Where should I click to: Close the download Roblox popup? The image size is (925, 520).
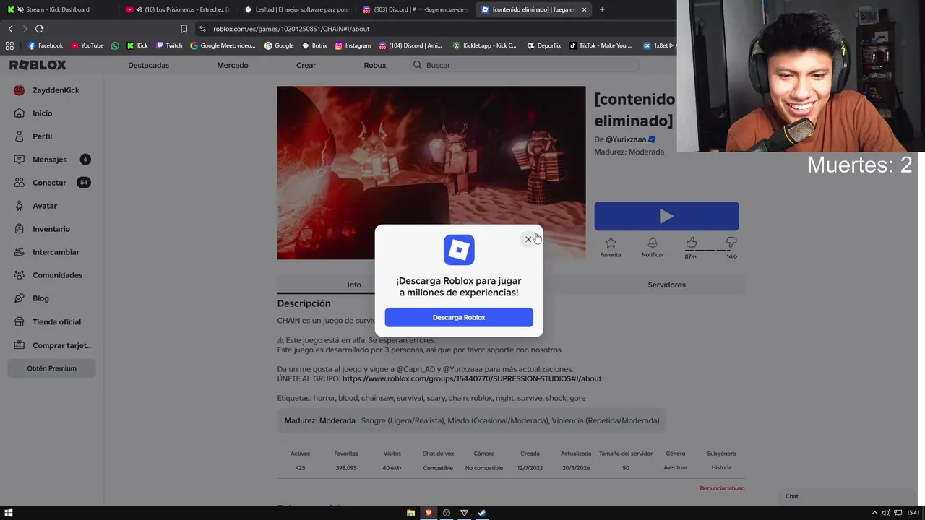click(x=528, y=239)
